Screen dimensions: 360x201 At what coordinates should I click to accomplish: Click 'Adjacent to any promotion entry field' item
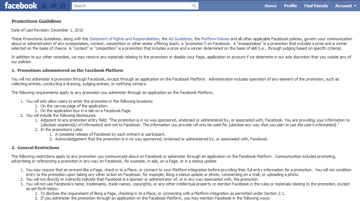pos(195,122)
